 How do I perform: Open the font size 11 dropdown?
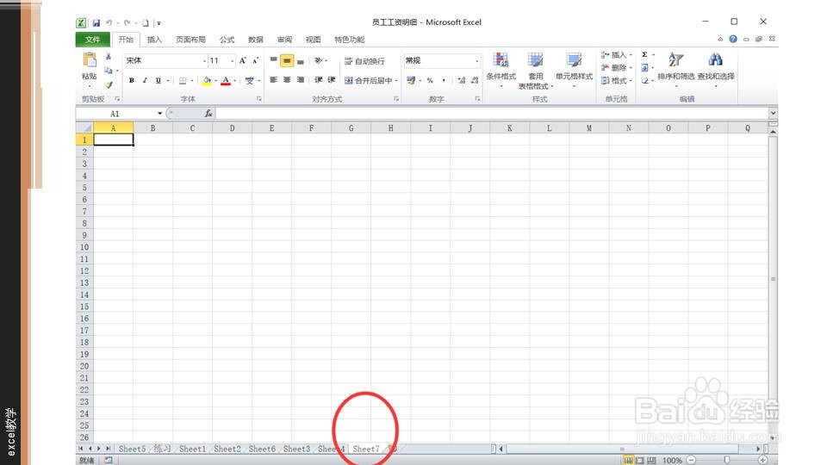tap(232, 61)
